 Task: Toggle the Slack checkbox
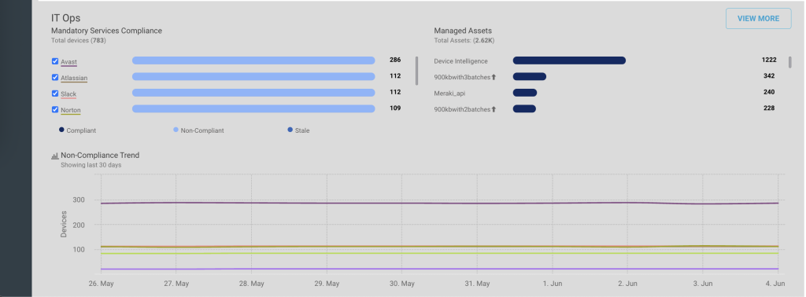point(55,93)
